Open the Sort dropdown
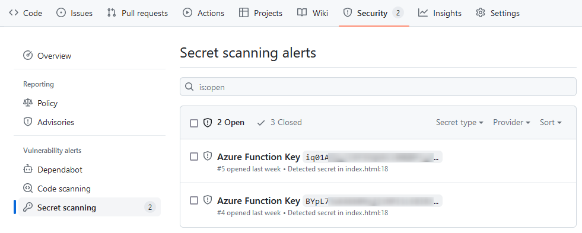 pyautogui.click(x=551, y=123)
